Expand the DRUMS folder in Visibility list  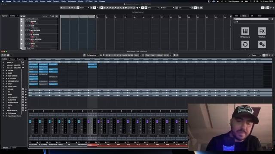[6, 70]
